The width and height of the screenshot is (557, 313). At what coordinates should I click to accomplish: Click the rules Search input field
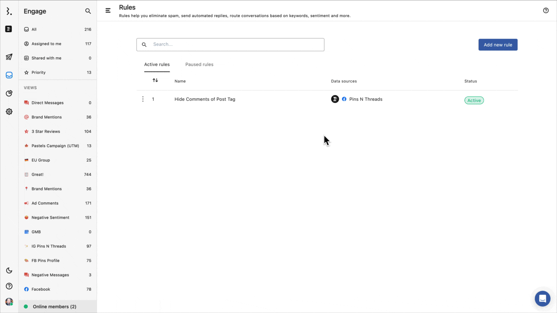[235, 44]
